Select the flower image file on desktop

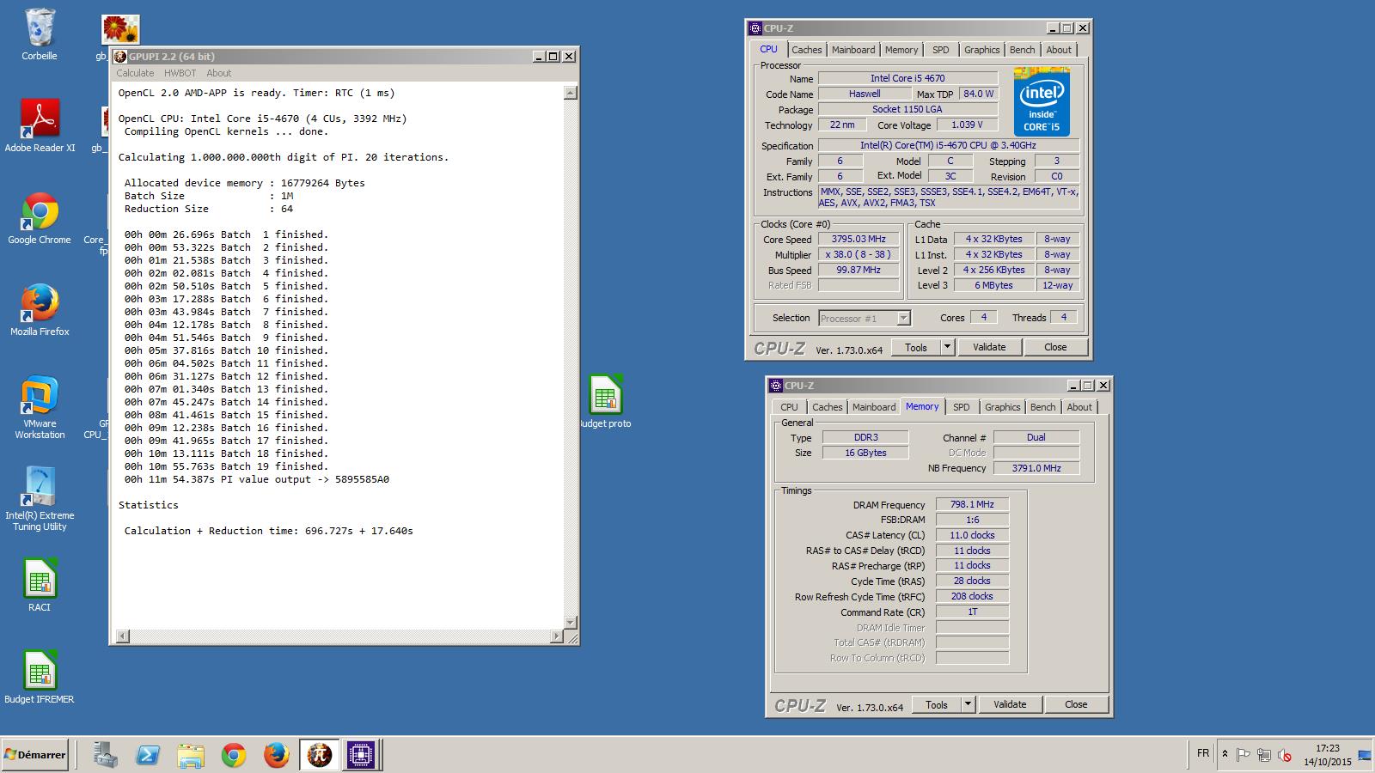tap(120, 30)
